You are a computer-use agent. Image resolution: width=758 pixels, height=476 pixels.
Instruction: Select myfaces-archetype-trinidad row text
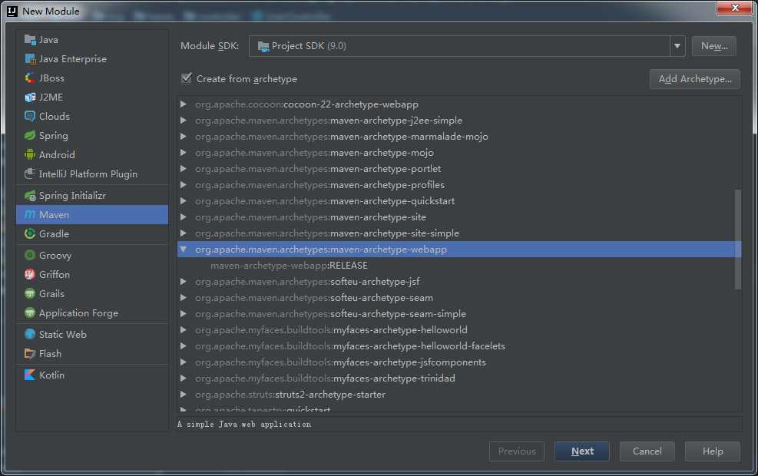tap(325, 378)
